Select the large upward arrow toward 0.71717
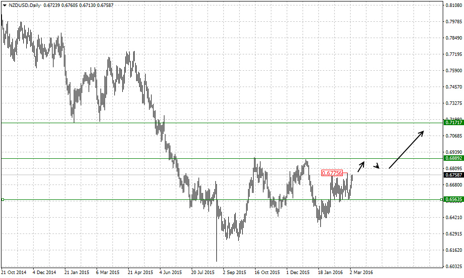The width and height of the screenshot is (464, 278). [406, 149]
